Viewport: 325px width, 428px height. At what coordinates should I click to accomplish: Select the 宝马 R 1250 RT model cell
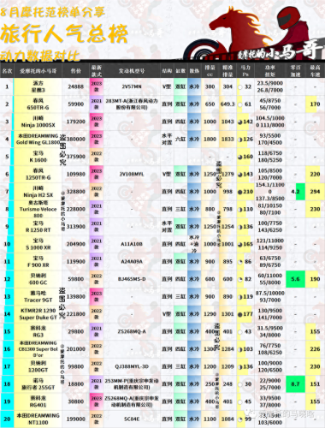click(38, 227)
